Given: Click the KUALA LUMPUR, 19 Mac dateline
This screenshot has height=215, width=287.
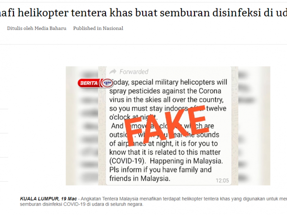Looking at the screenshot, I should click(48, 199).
